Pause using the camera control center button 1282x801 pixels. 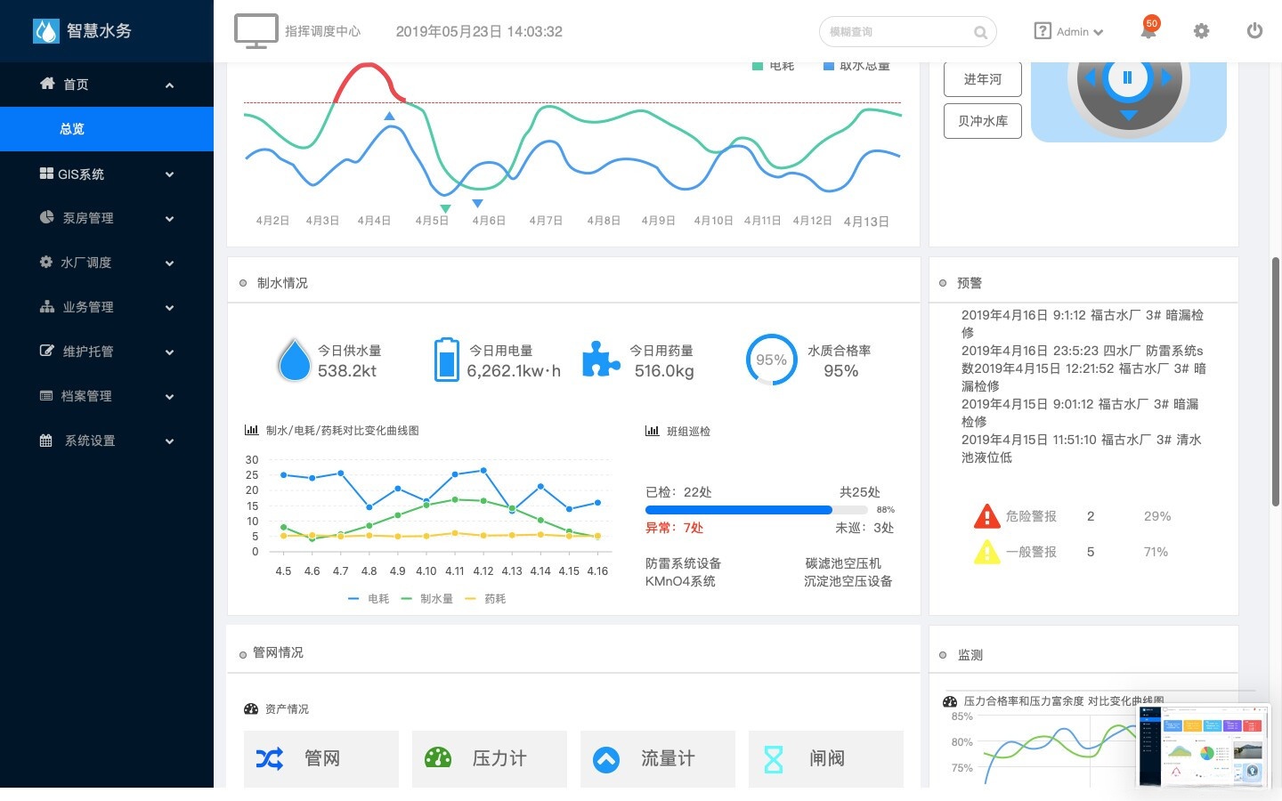pos(1127,77)
